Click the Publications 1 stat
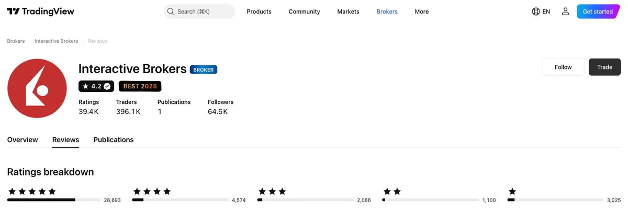The height and width of the screenshot is (212, 628). 174,107
